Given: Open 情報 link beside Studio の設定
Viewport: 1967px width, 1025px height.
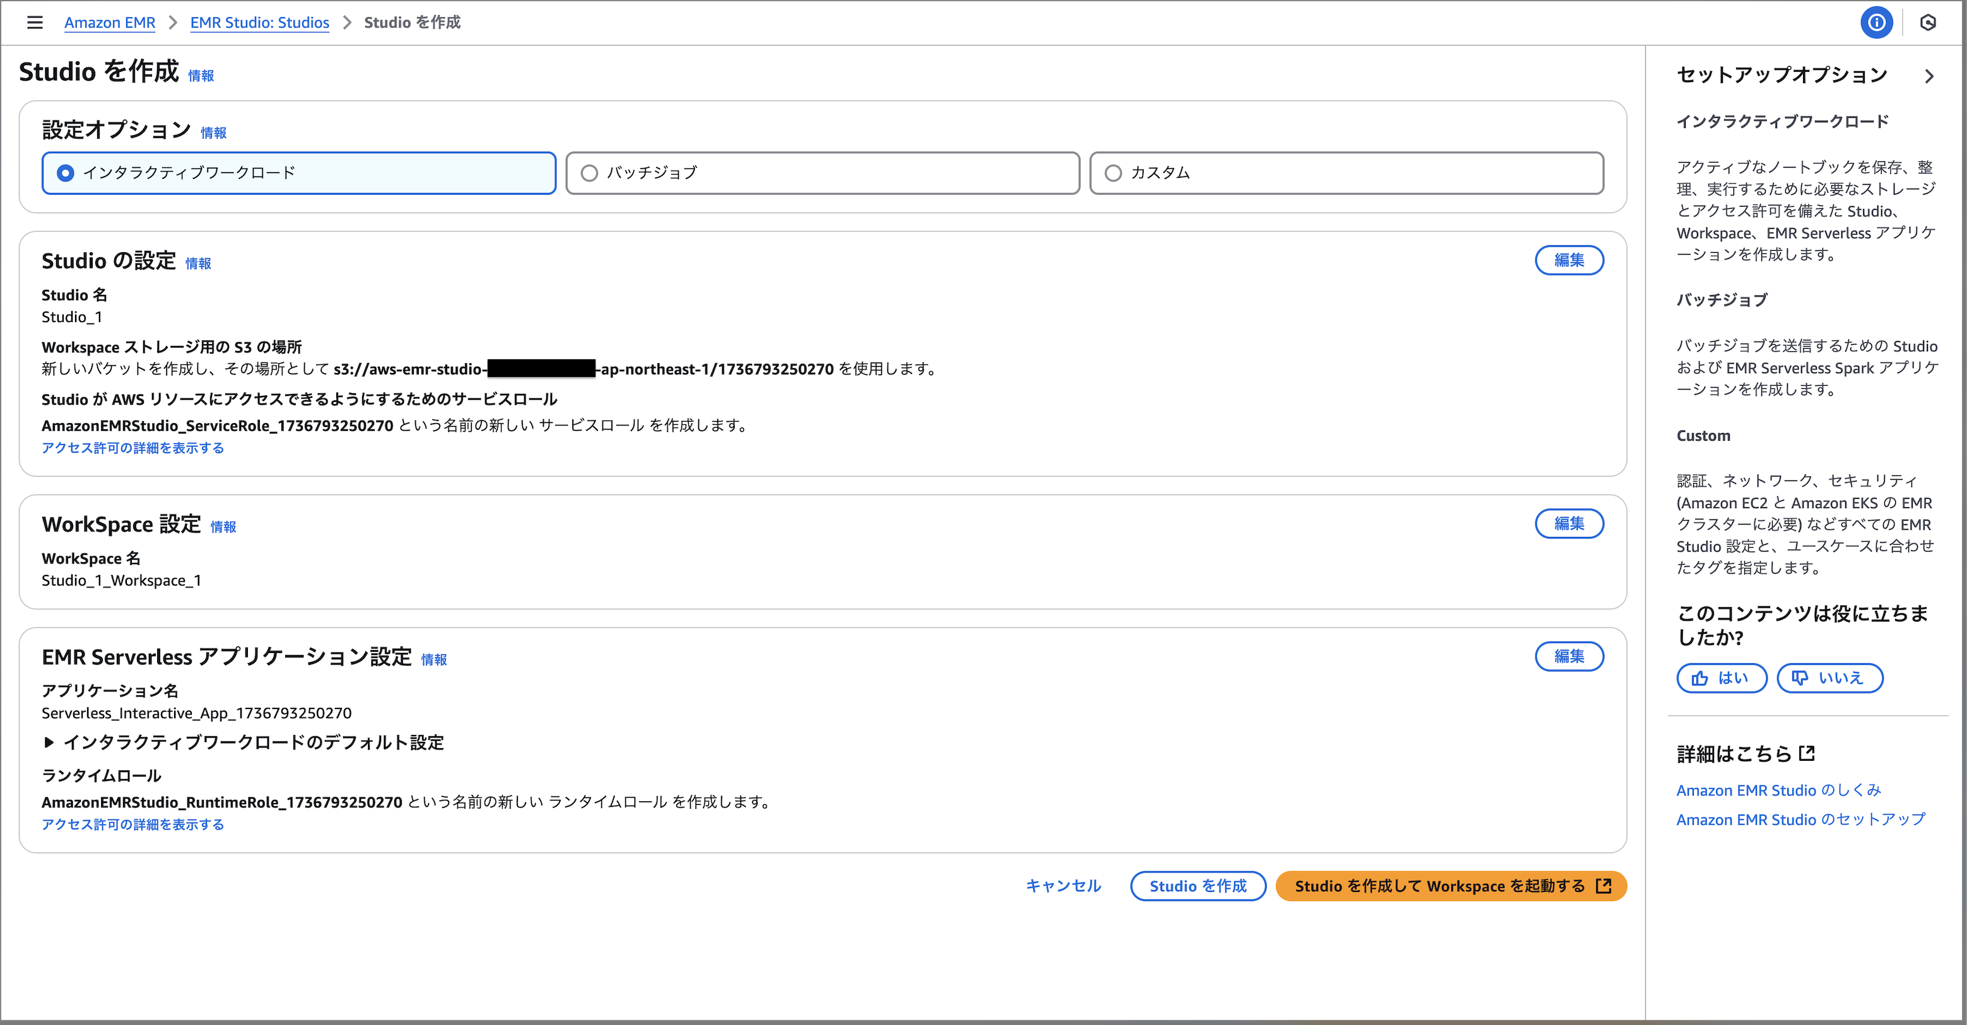Looking at the screenshot, I should coord(197,263).
